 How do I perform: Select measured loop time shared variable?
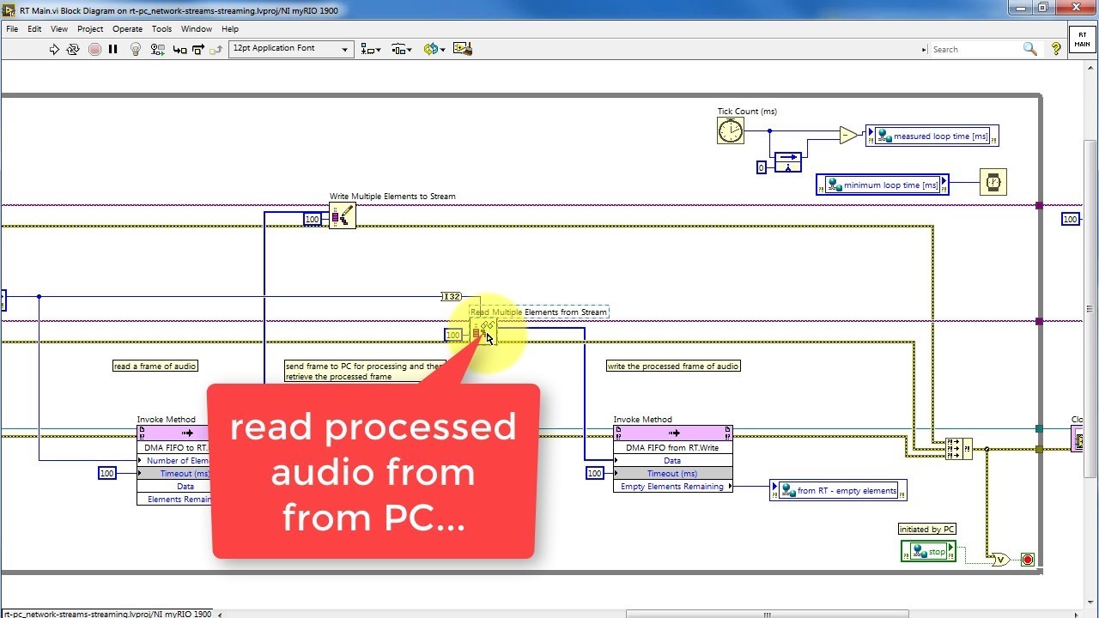tap(932, 136)
